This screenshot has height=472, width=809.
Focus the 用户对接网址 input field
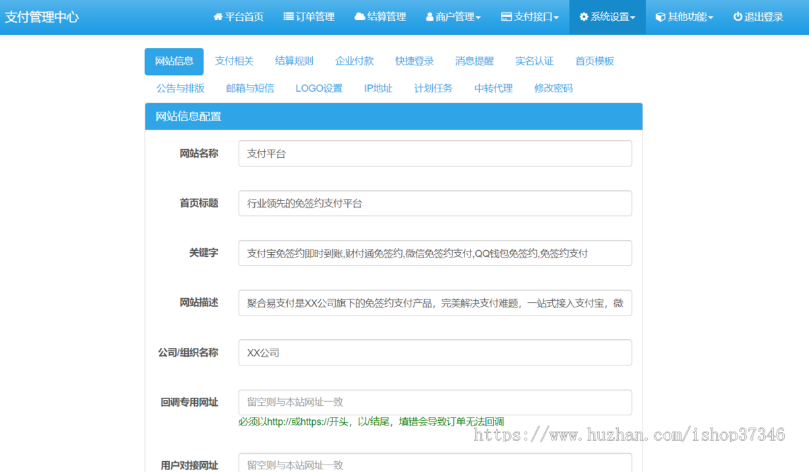pos(435,463)
